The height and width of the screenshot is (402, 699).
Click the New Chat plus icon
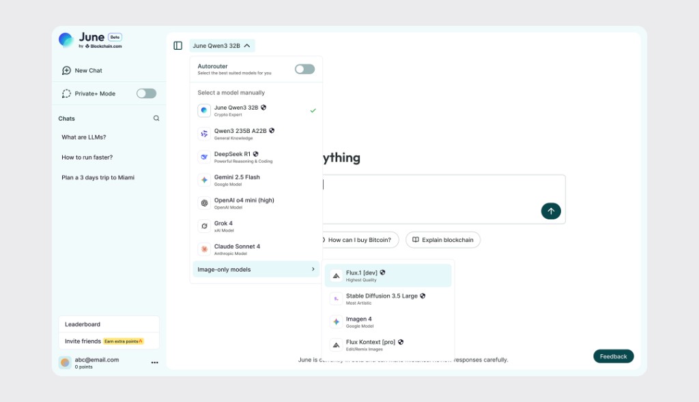(x=66, y=70)
